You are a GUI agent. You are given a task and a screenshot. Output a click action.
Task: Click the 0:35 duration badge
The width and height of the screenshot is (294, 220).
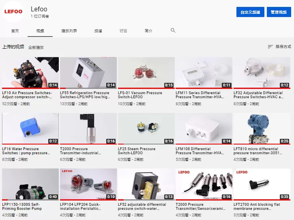pyautogui.click(x=284, y=197)
